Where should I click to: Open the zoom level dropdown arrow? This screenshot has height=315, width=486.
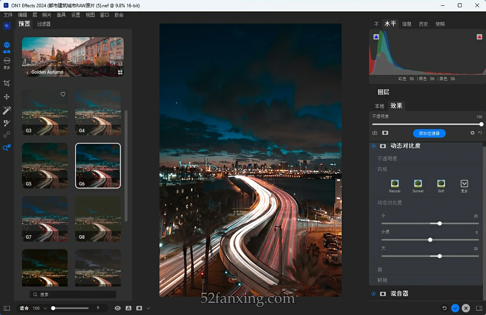tap(45, 308)
